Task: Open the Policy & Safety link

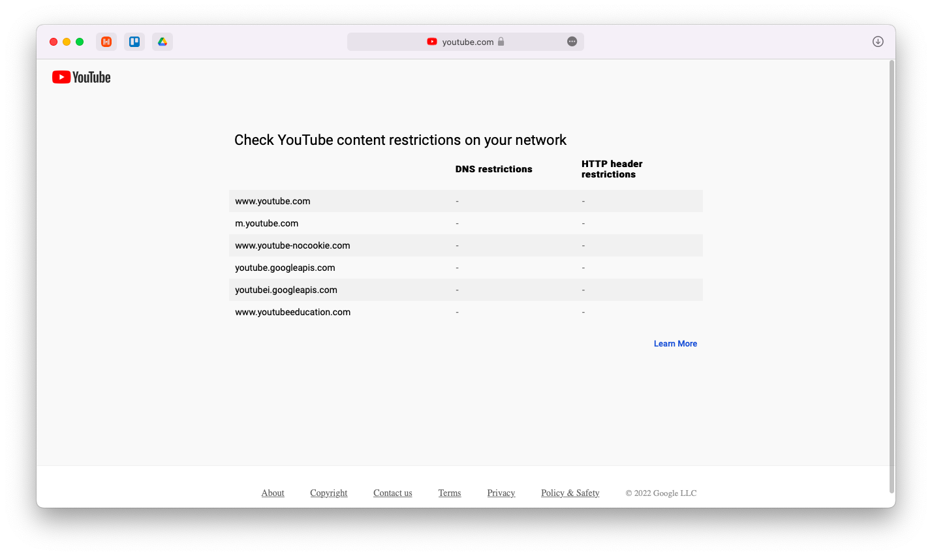Action: (x=570, y=493)
